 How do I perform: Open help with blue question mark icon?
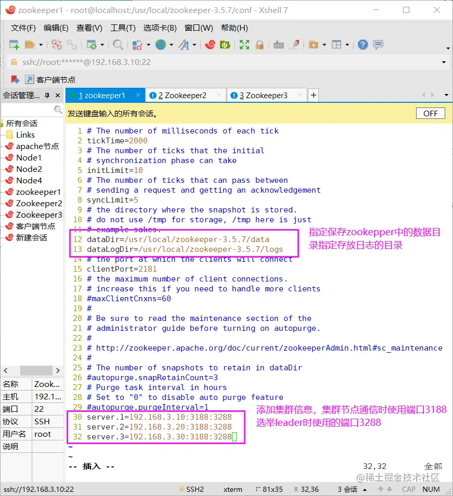pyautogui.click(x=363, y=45)
